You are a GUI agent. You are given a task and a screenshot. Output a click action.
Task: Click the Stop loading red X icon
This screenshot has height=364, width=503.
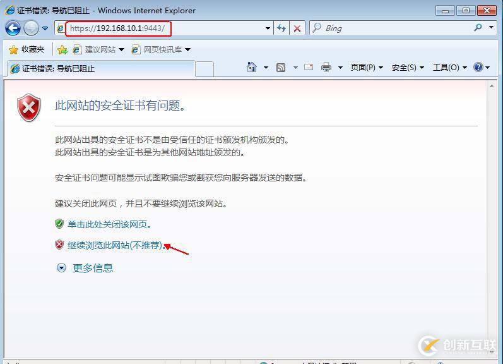pyautogui.click(x=297, y=28)
